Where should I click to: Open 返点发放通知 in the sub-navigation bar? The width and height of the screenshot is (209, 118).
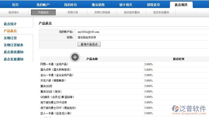coord(161,13)
